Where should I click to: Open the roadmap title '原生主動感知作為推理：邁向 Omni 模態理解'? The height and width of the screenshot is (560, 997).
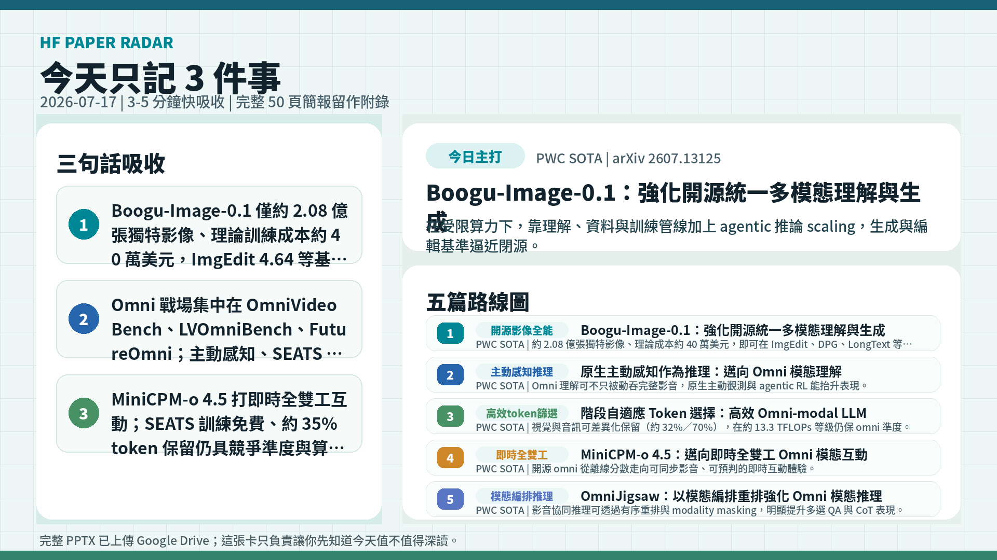click(711, 372)
